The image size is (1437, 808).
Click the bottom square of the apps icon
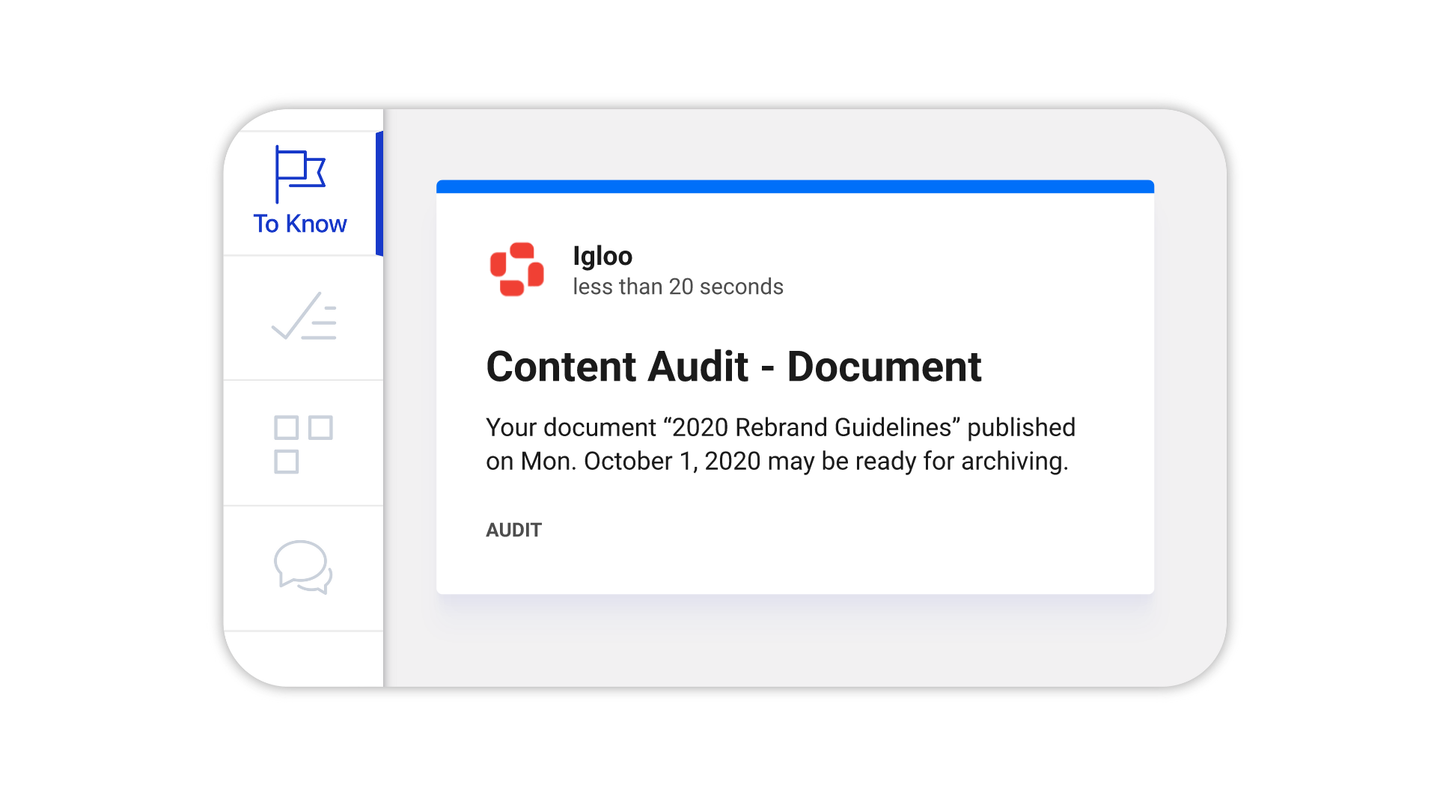[286, 462]
